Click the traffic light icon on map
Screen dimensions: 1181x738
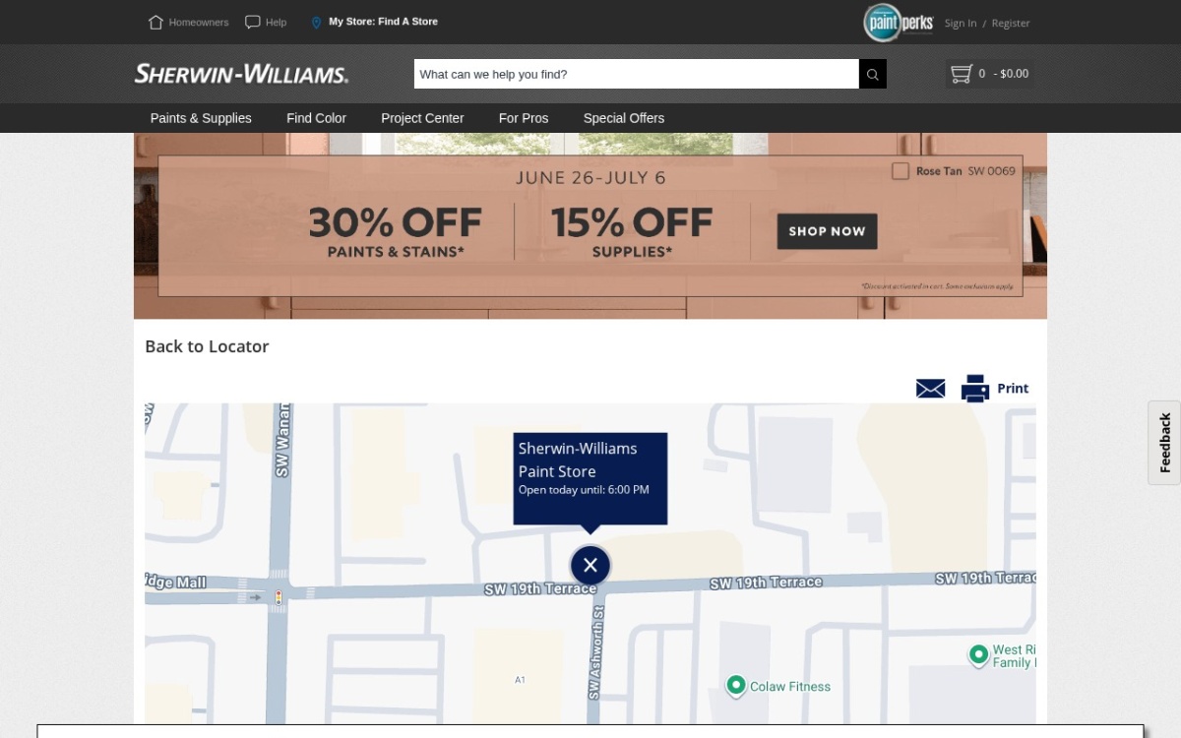pyautogui.click(x=279, y=596)
